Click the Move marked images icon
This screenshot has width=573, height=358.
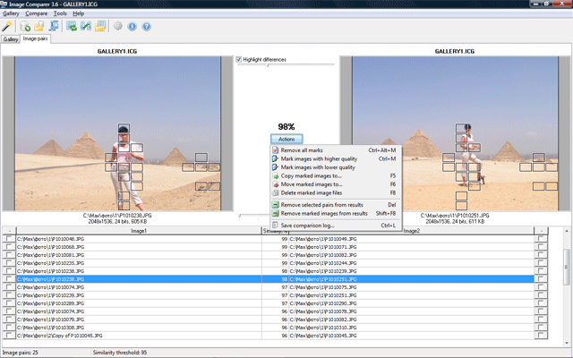[x=276, y=184]
